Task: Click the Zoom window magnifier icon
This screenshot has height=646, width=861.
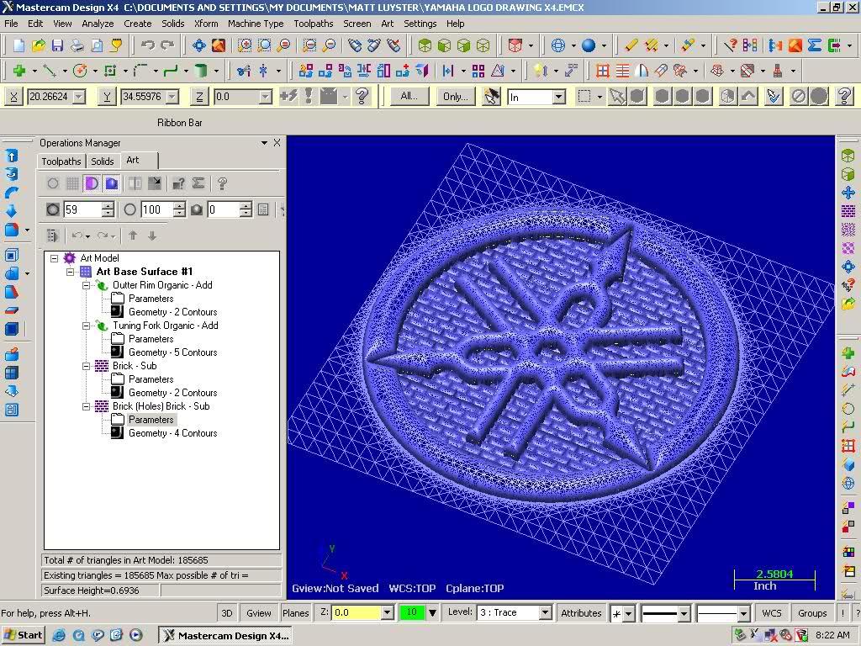Action: 245,45
